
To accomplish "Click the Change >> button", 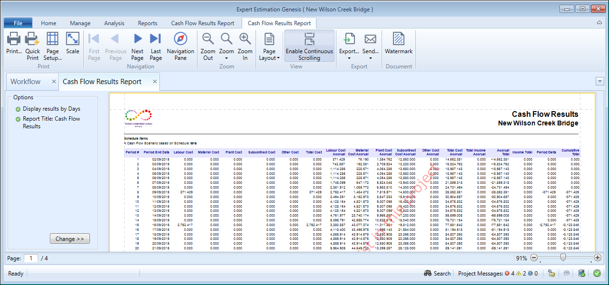I will 69,239.
